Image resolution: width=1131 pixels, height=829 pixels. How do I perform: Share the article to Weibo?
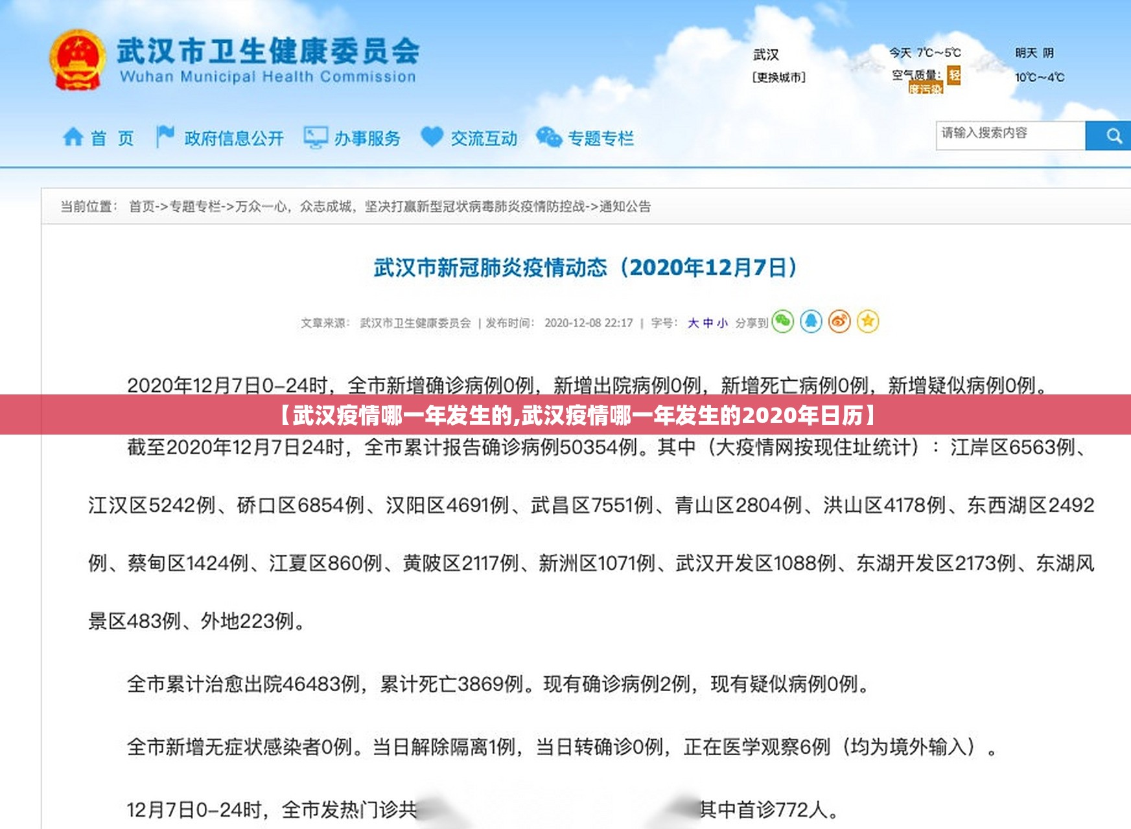(x=839, y=321)
